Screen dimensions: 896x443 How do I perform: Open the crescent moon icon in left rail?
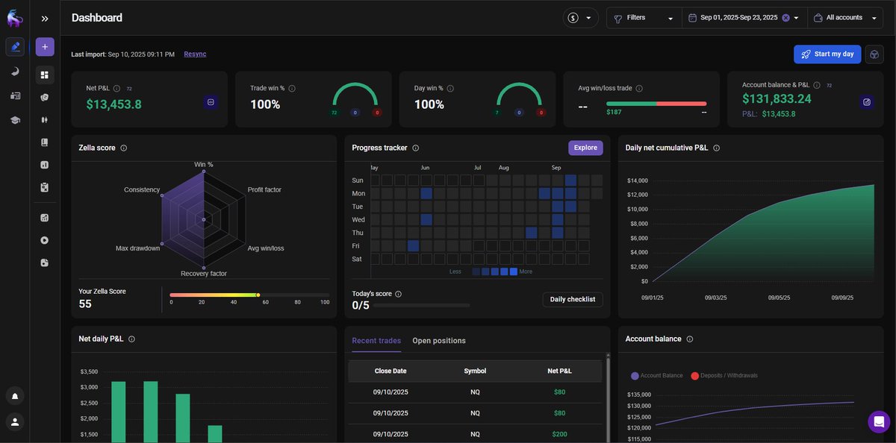click(15, 72)
